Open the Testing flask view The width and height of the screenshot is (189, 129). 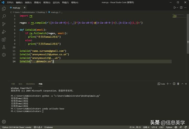point(4,47)
